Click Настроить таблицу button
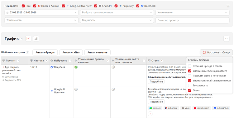Screen dimensions: 234x118 (x=216, y=52)
